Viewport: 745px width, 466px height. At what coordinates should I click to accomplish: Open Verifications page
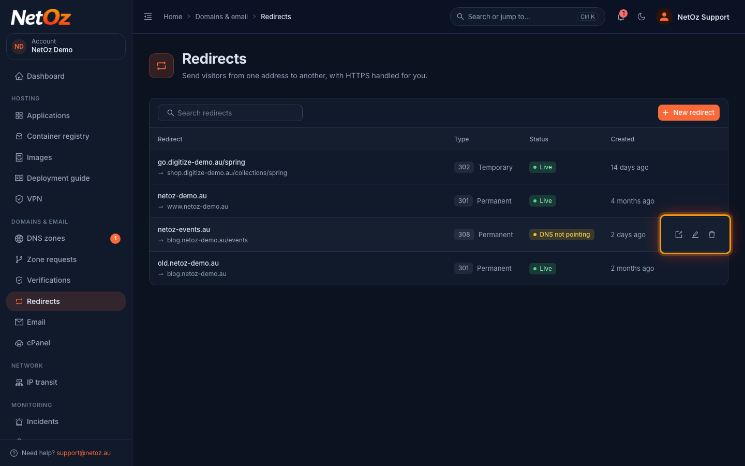tap(66, 280)
